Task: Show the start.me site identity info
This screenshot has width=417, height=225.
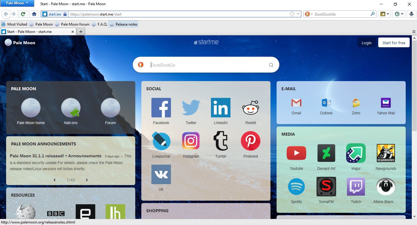Action: (55, 14)
